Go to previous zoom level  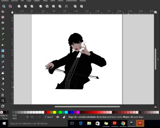coord(75,6)
